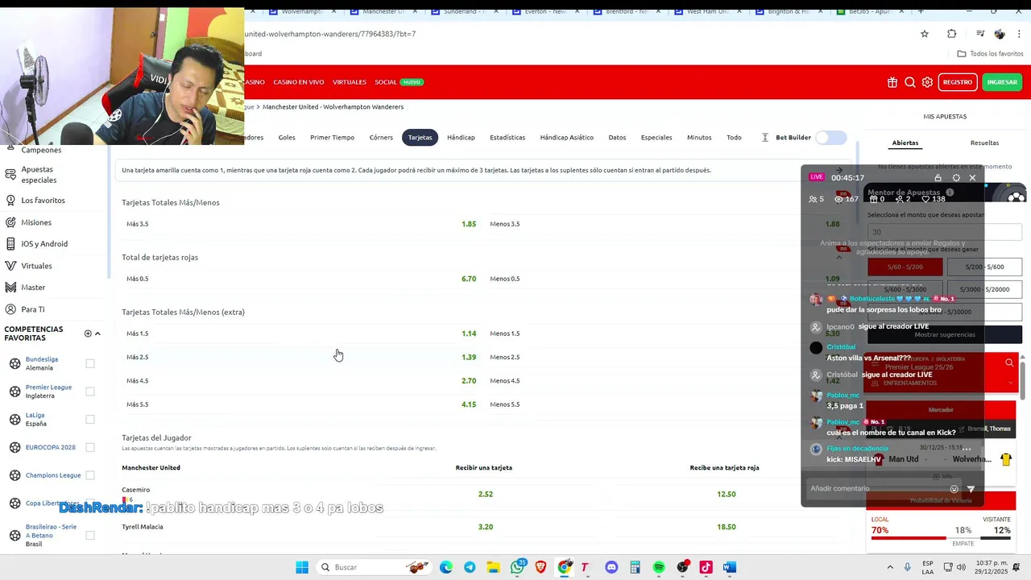Open Microsoft Word from taskbar

[x=730, y=567]
